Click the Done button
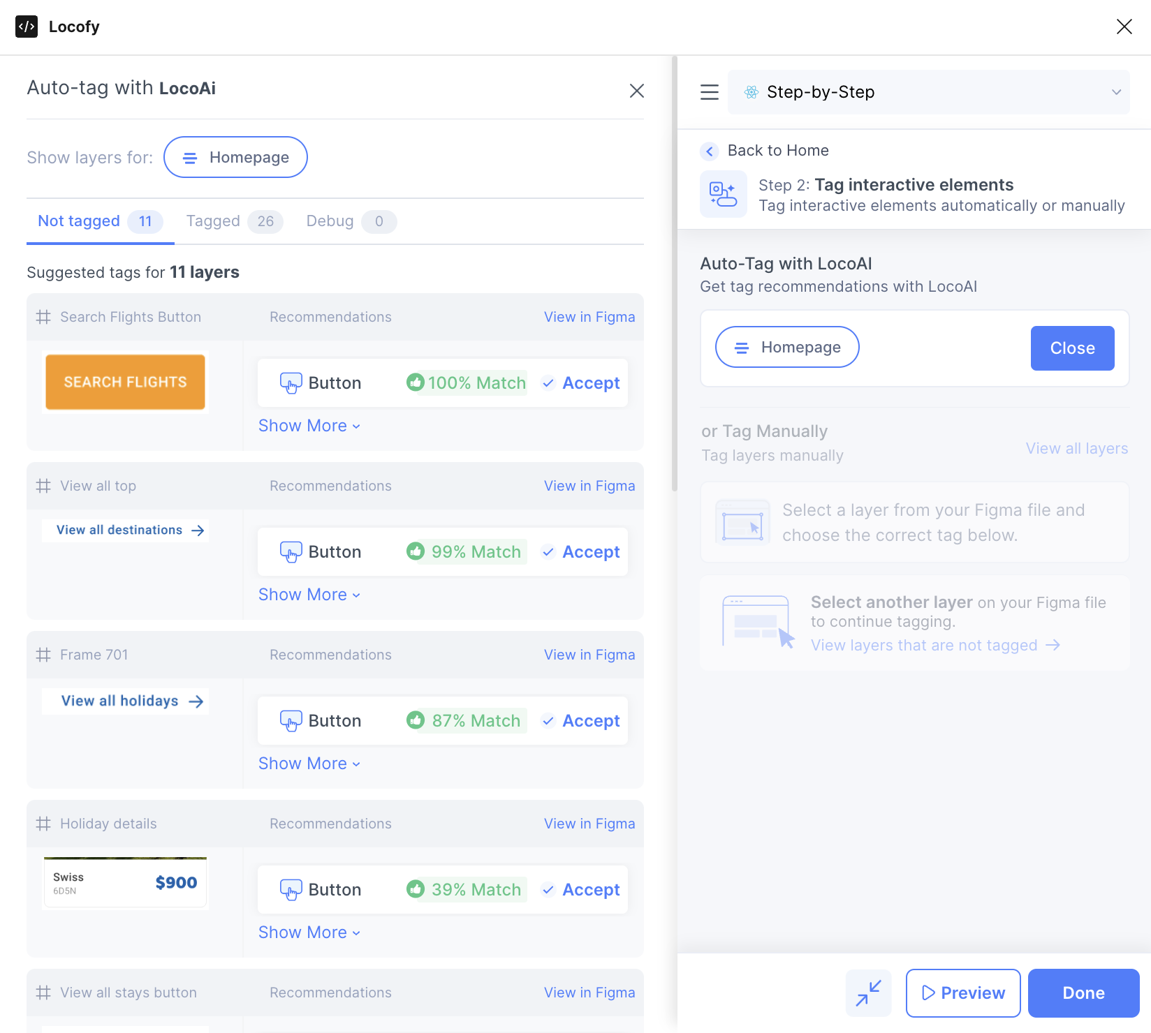 pos(1083,993)
